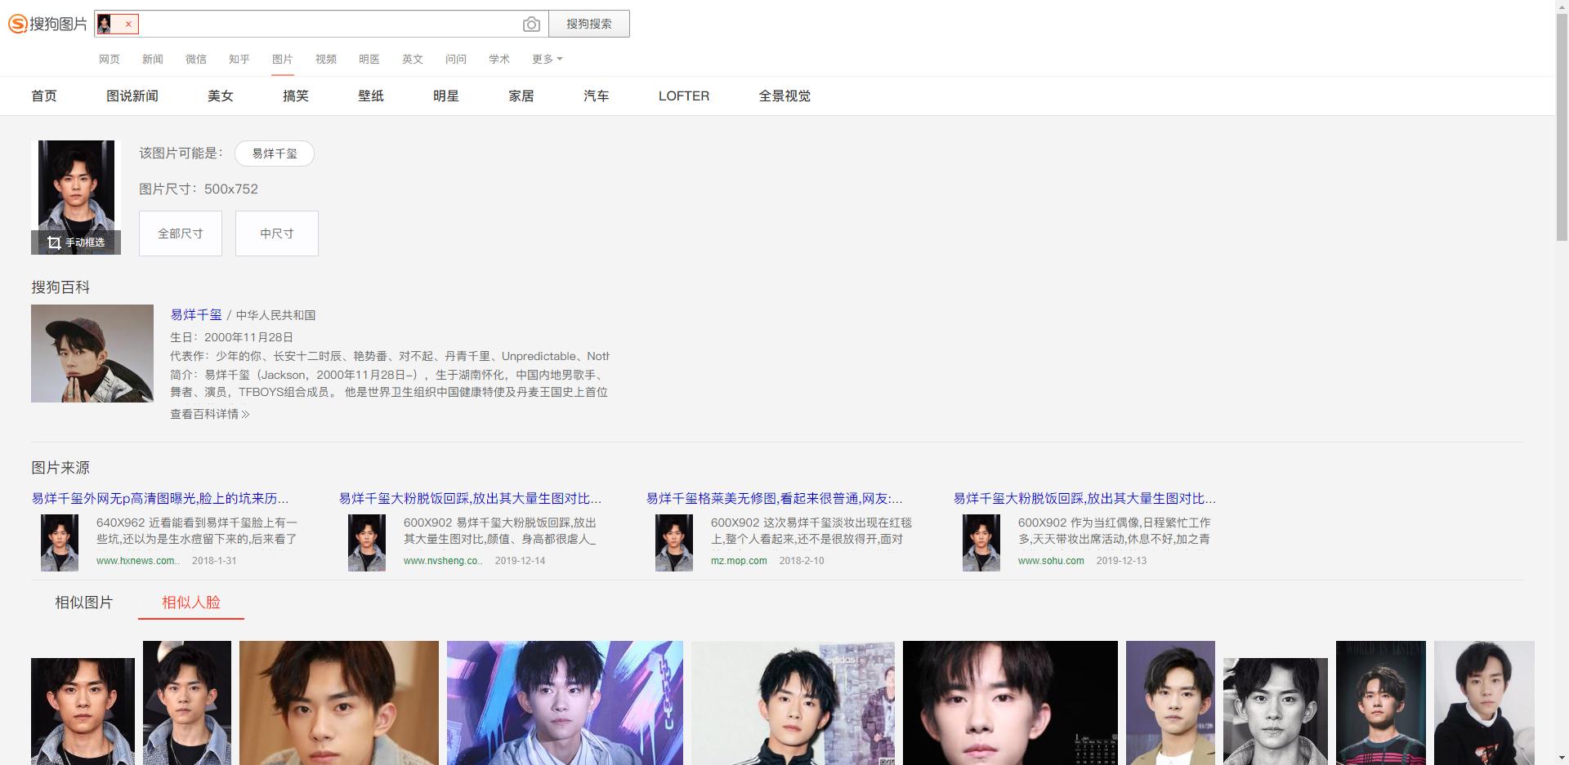Remove the uploaded image from search box
Screen dimensions: 1569x765
[128, 24]
